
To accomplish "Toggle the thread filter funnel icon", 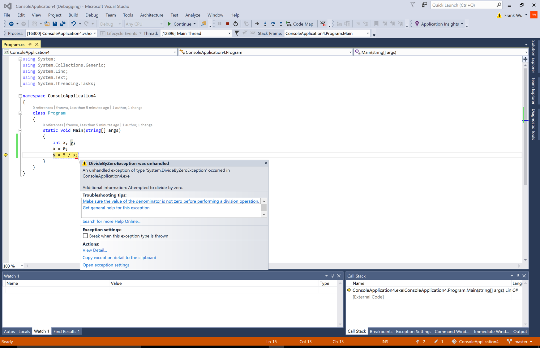I will 237,33.
